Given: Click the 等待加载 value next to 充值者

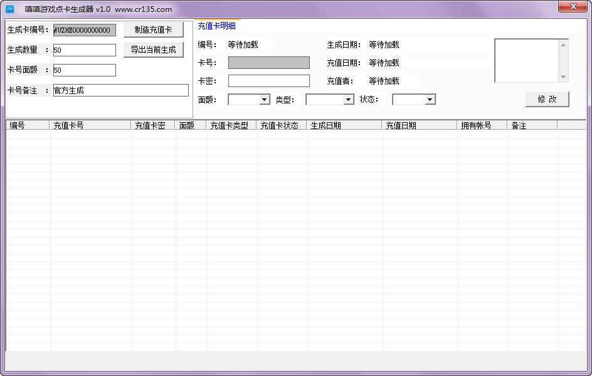Looking at the screenshot, I should (384, 81).
